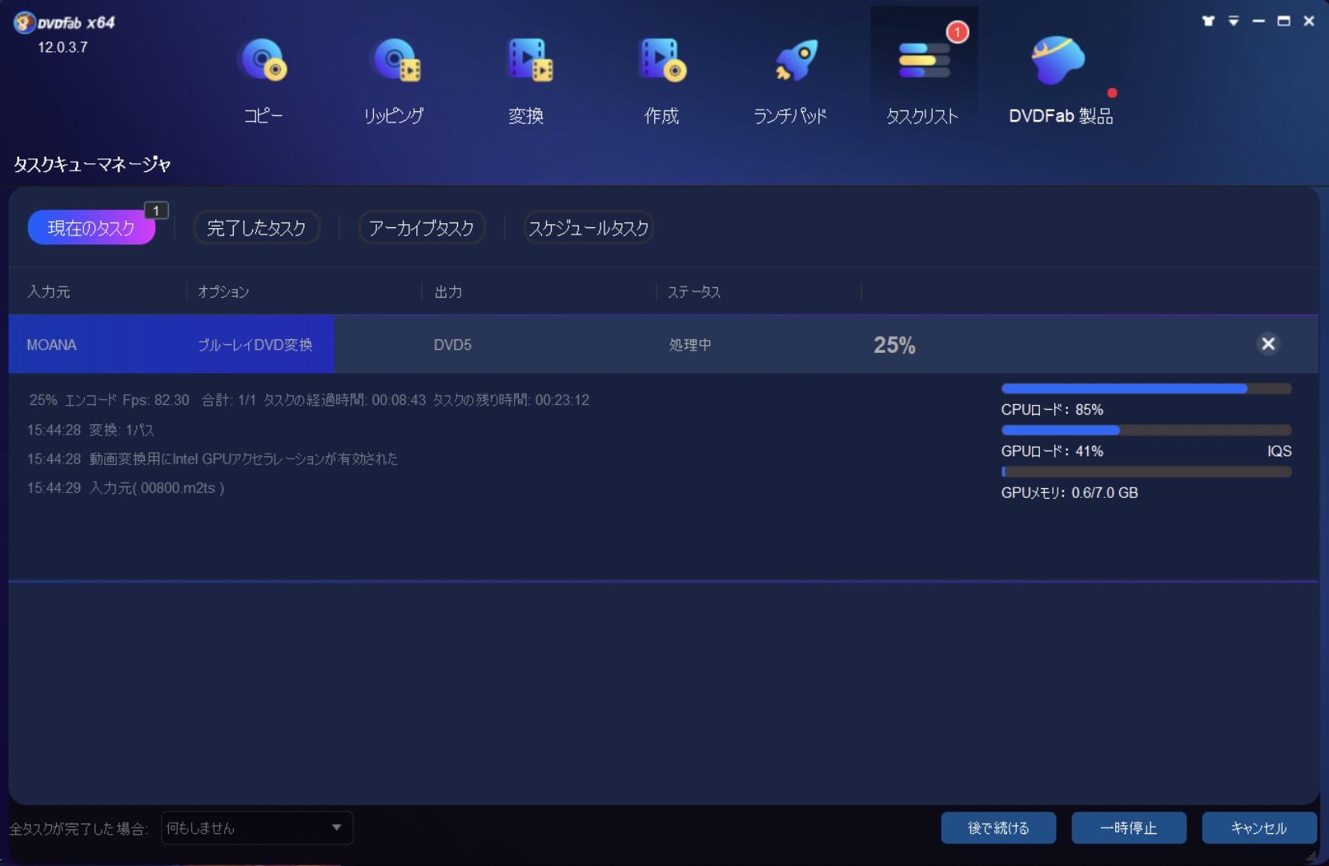The height and width of the screenshot is (866, 1329).
Task: Click 出力 column header
Action: click(448, 292)
